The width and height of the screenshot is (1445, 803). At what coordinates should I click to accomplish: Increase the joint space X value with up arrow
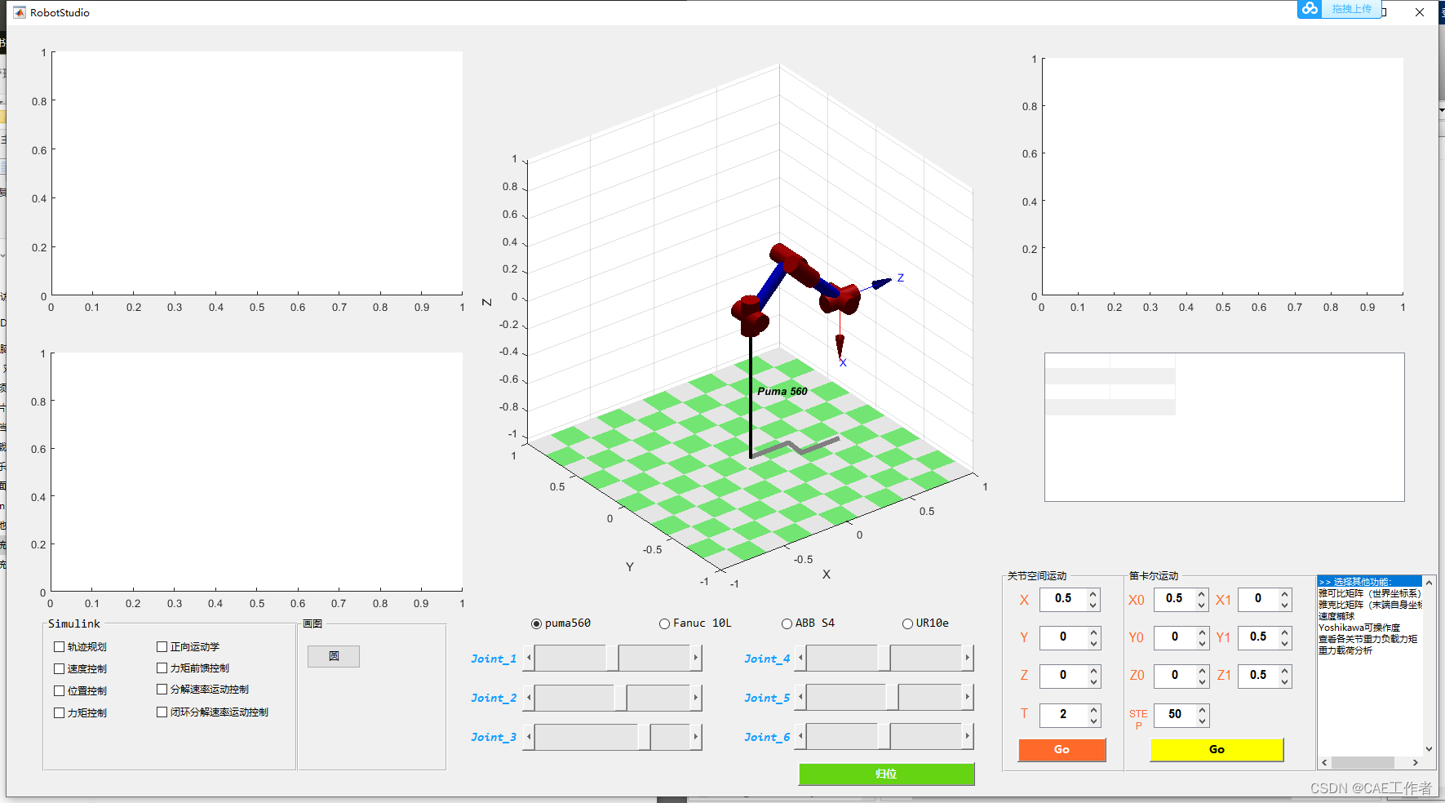click(x=1093, y=593)
